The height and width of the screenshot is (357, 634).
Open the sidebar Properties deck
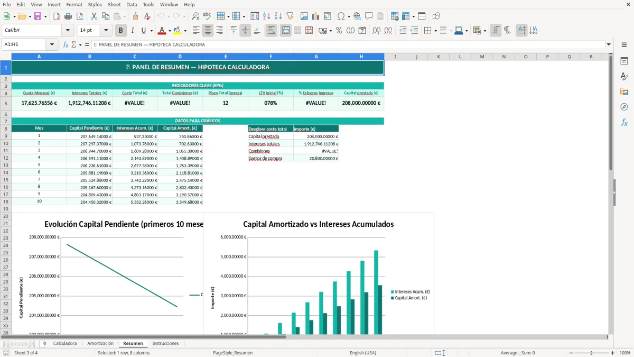click(624, 61)
